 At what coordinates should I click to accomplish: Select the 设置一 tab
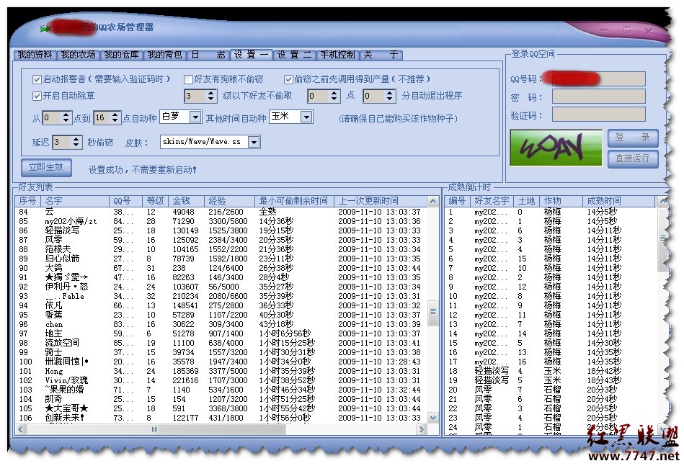(x=252, y=55)
